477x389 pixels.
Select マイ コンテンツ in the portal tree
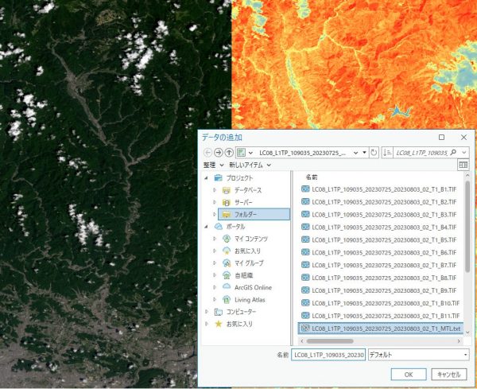(251, 239)
